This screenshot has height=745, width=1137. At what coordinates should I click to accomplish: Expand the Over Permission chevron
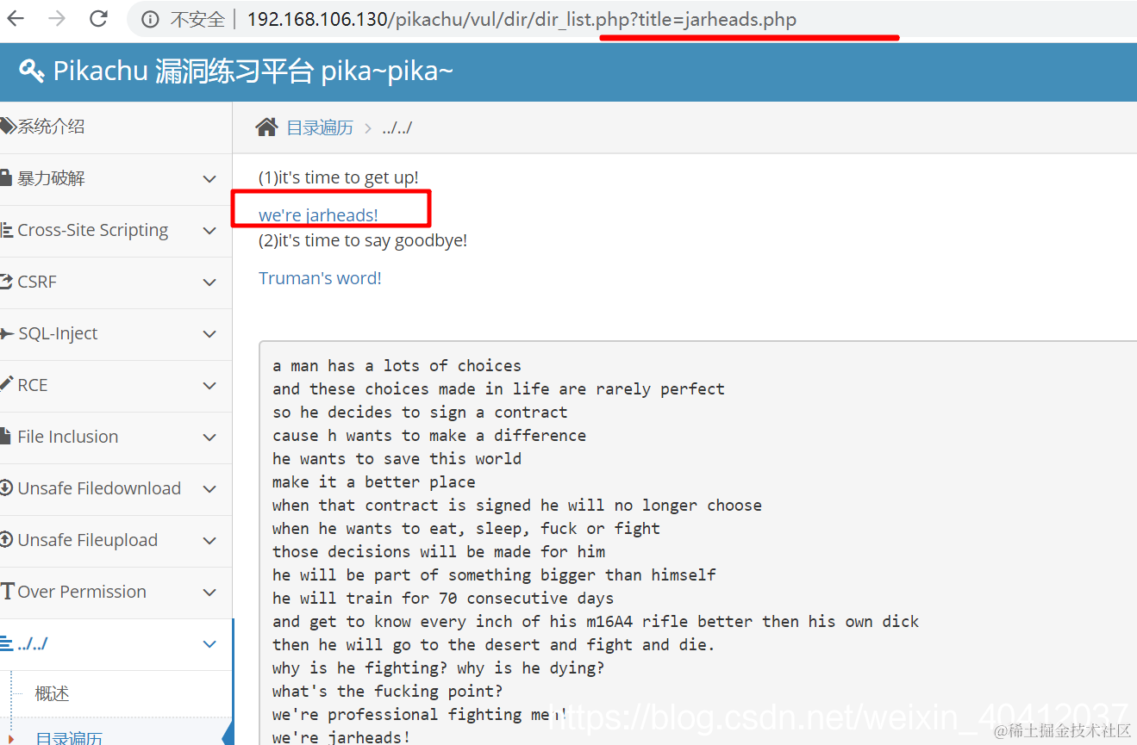coord(209,593)
